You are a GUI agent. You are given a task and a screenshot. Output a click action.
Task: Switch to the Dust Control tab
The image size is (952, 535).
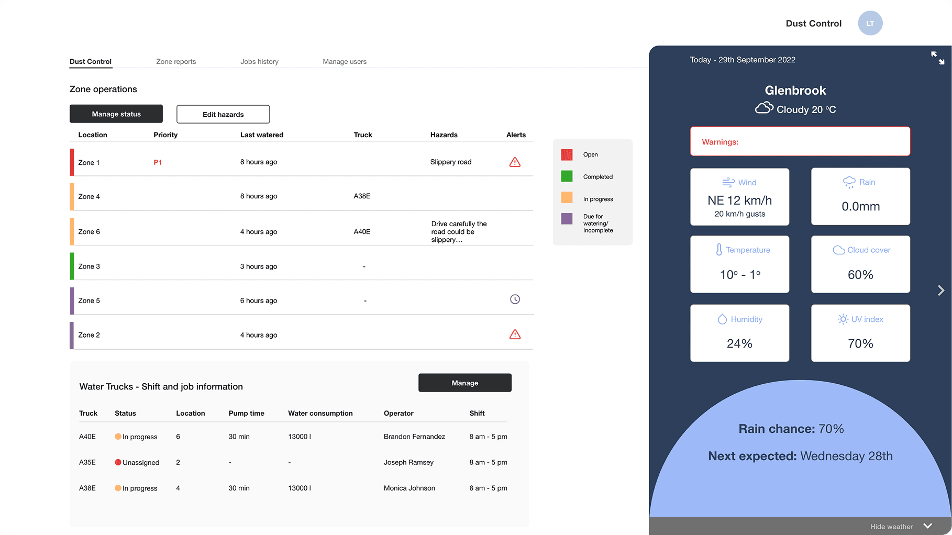click(x=91, y=62)
